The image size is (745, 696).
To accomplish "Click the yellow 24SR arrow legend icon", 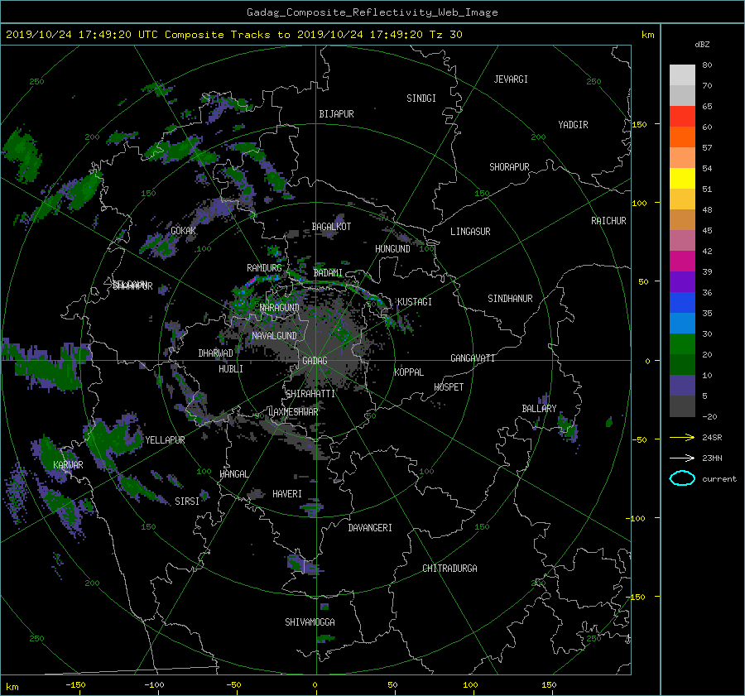I will pyautogui.click(x=682, y=437).
